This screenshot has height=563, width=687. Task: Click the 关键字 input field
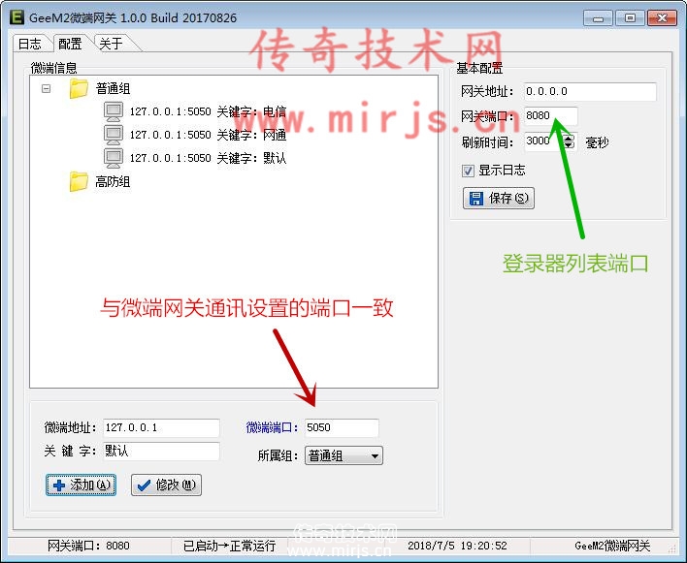click(161, 451)
